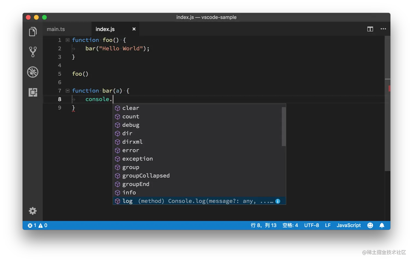
Task: Click the red error marker in overview ruler
Action: [x=389, y=88]
